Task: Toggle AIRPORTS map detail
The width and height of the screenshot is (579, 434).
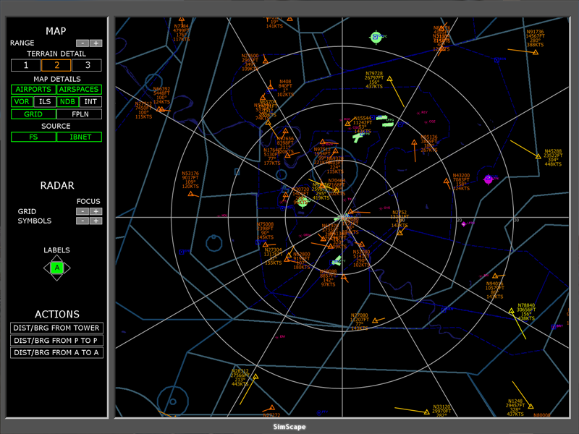Action: click(33, 89)
